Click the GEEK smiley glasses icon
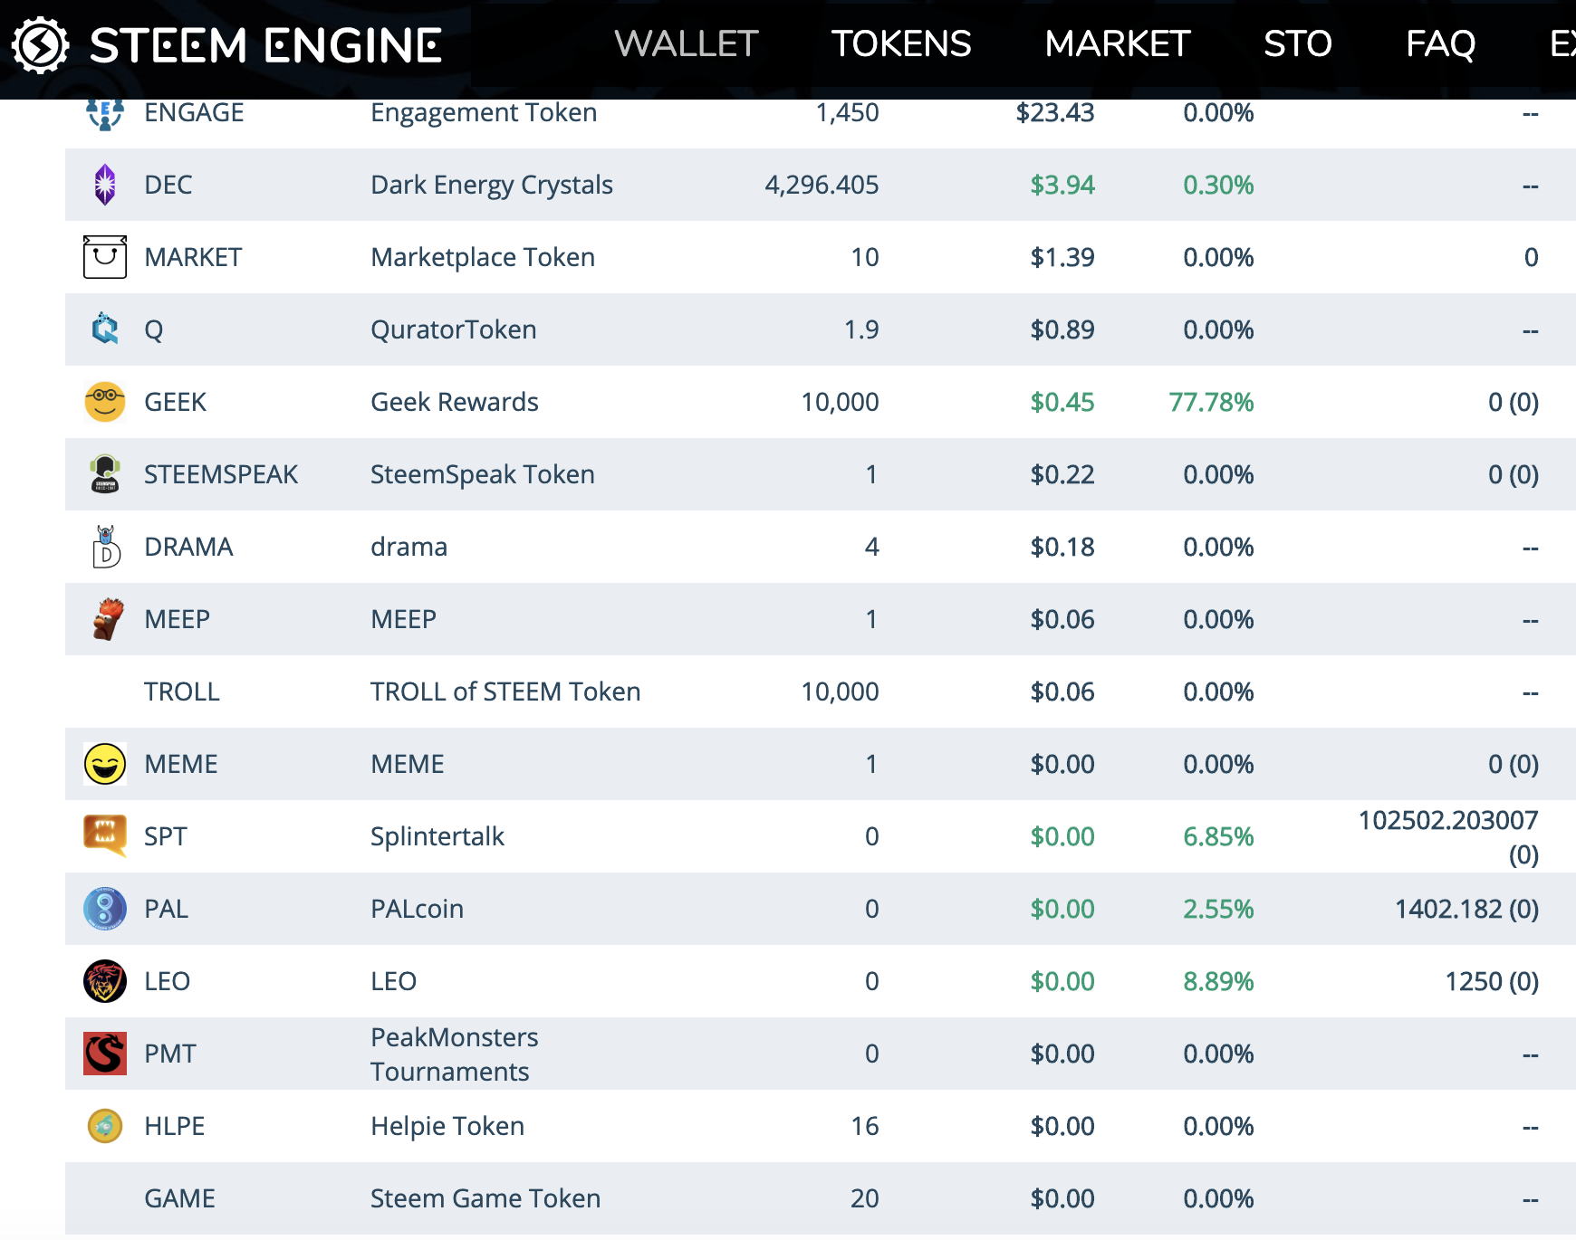 point(105,402)
